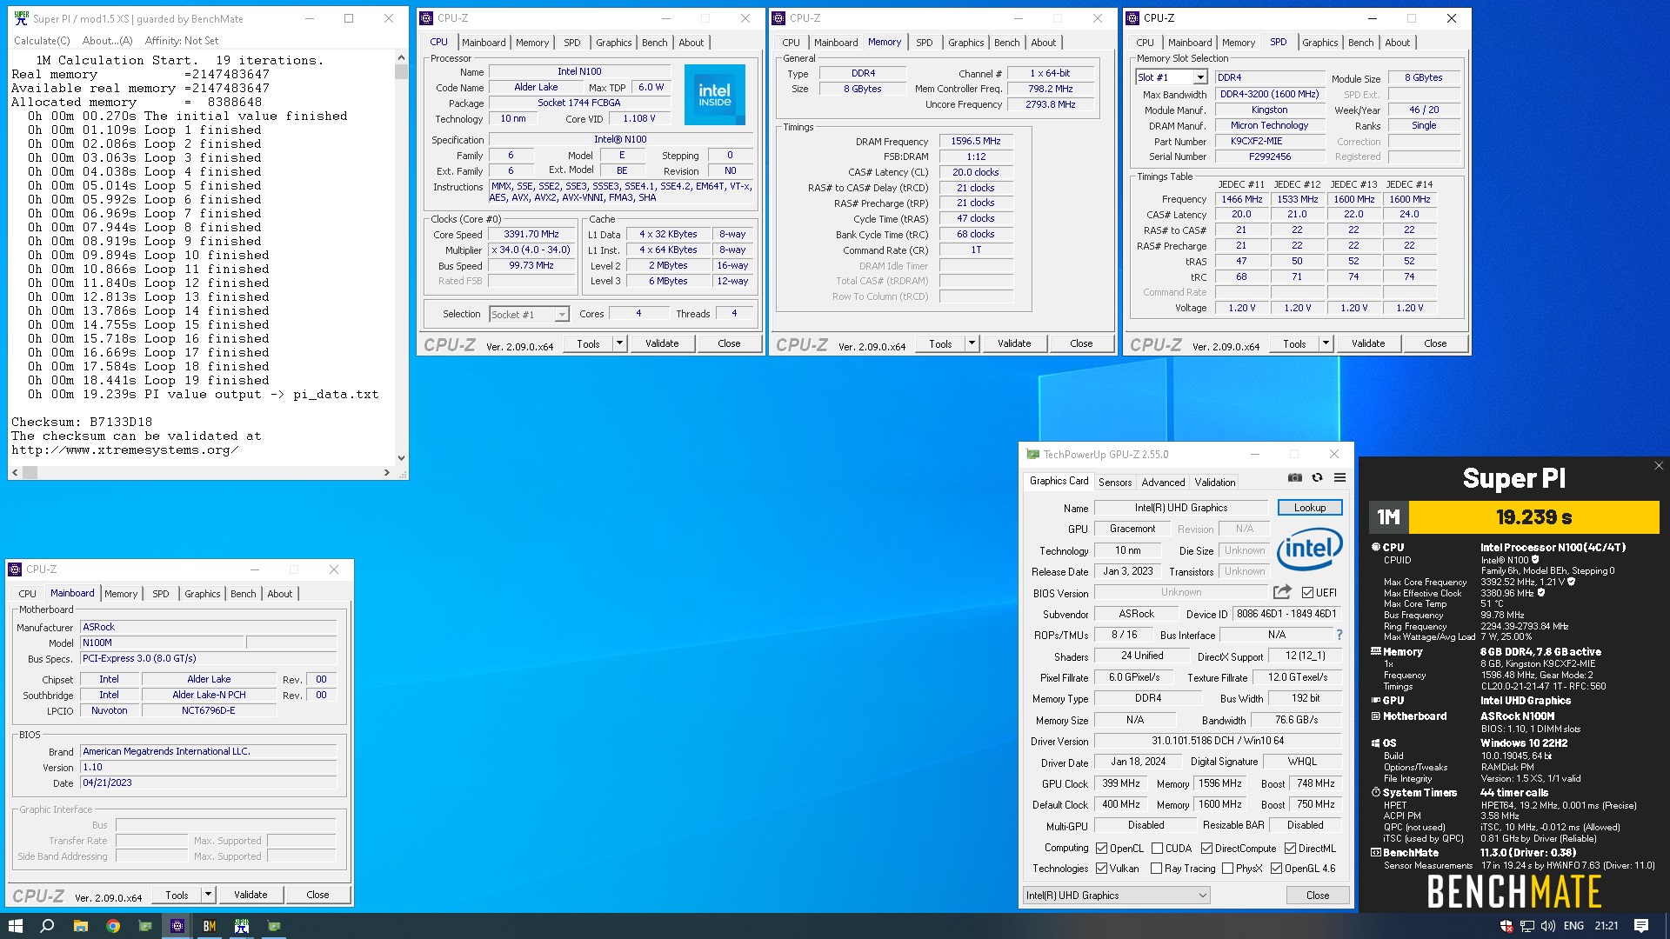Open taskbar Search magnifier
The height and width of the screenshot is (939, 1670).
coord(47,926)
